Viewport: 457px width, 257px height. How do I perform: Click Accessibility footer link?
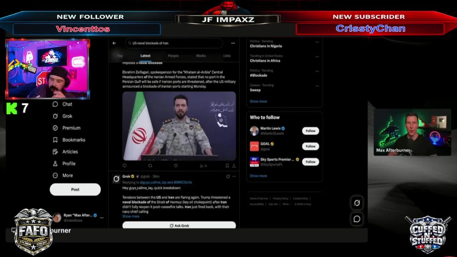(257, 204)
